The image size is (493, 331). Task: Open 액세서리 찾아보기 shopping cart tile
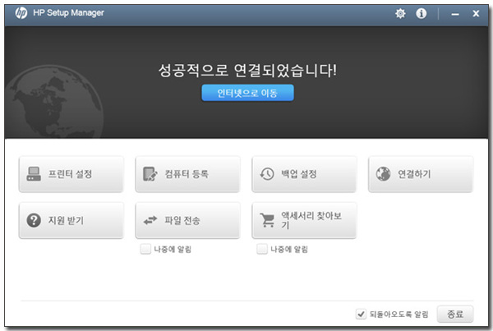point(304,220)
